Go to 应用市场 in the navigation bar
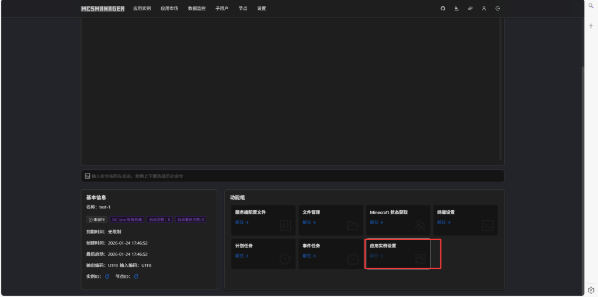The width and height of the screenshot is (598, 297). click(169, 9)
